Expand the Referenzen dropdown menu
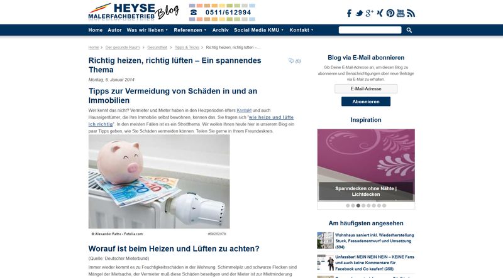Viewport: 503px width, 278px height. [190, 30]
